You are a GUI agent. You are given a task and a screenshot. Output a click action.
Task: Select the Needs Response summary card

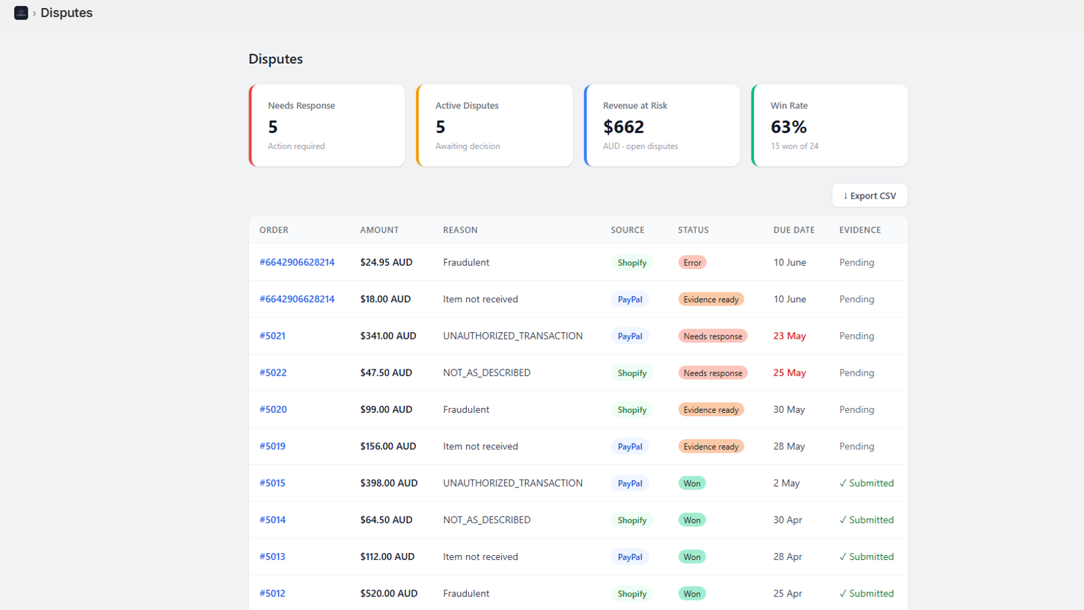click(x=327, y=125)
